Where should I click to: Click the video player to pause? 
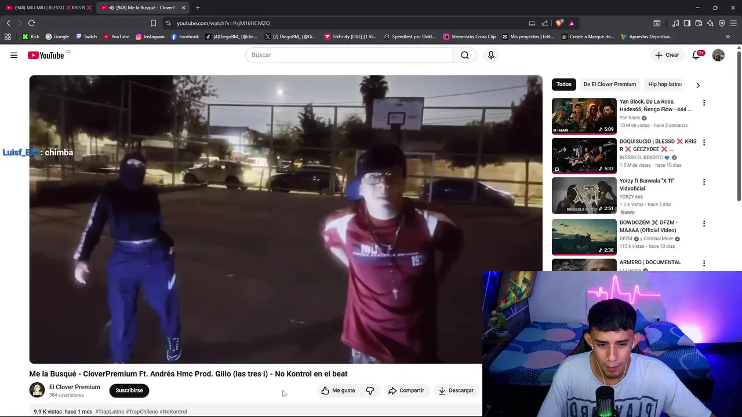coord(286,219)
